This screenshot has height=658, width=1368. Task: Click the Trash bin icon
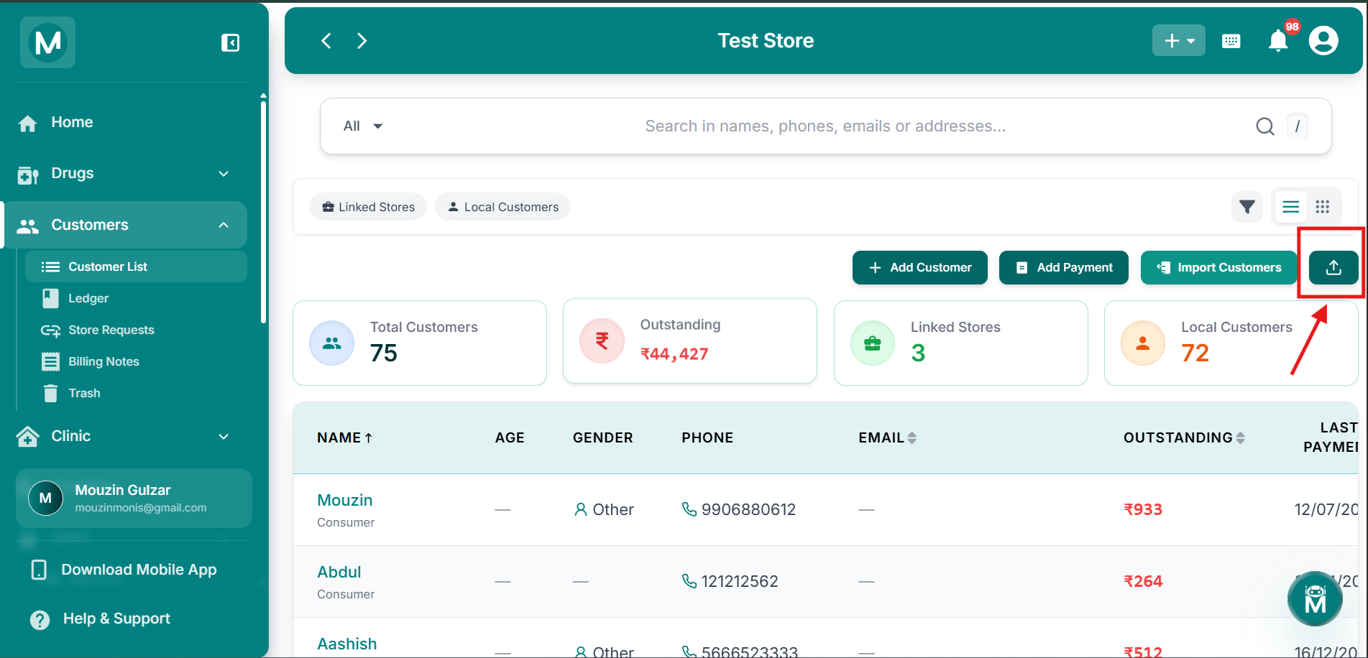point(50,393)
